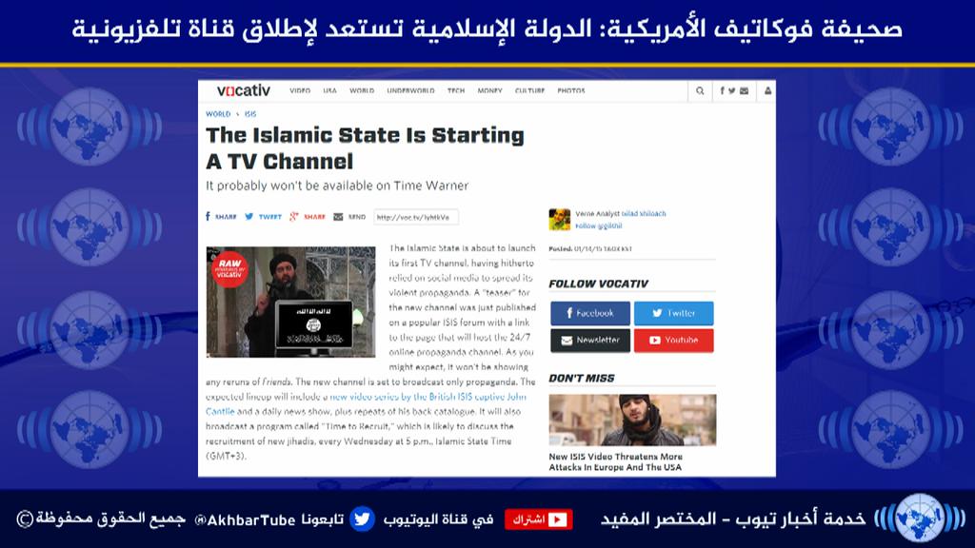Click the Vocativ logo

pyautogui.click(x=243, y=90)
